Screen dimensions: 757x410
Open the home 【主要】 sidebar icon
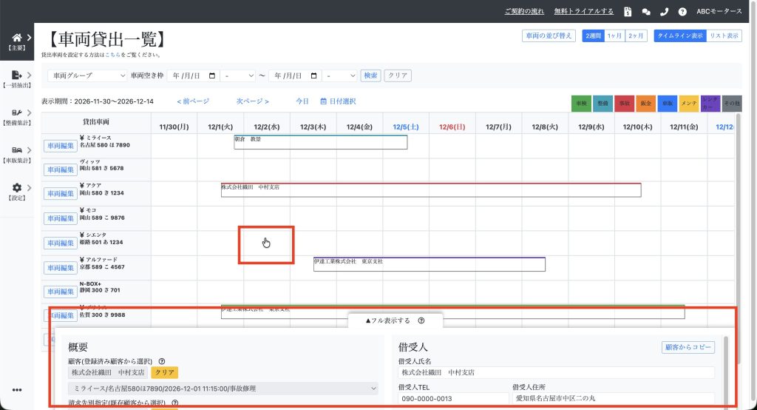[17, 37]
